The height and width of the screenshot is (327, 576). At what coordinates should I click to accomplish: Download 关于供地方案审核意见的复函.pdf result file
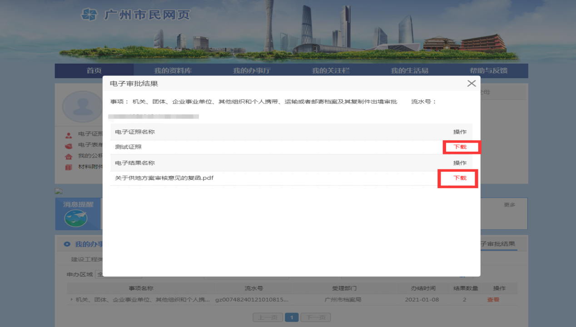(x=460, y=178)
